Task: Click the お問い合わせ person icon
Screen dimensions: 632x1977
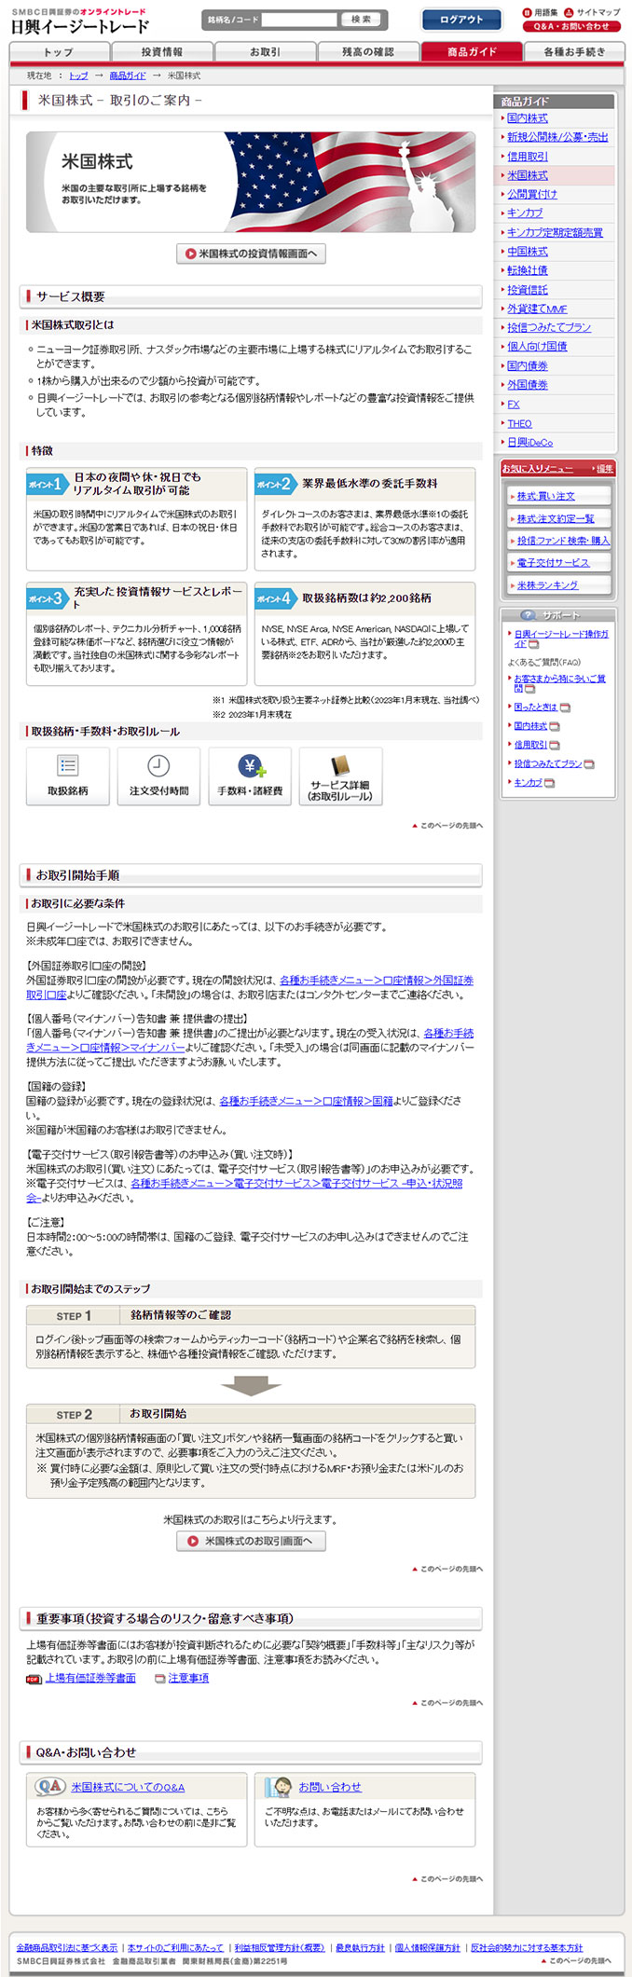Action: click(278, 1787)
